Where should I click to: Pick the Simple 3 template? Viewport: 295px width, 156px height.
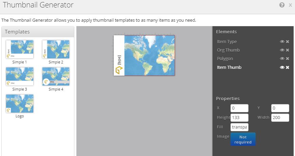pos(20,76)
